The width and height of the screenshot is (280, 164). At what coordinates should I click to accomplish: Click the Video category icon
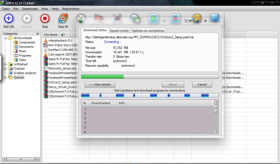(x=16, y=60)
